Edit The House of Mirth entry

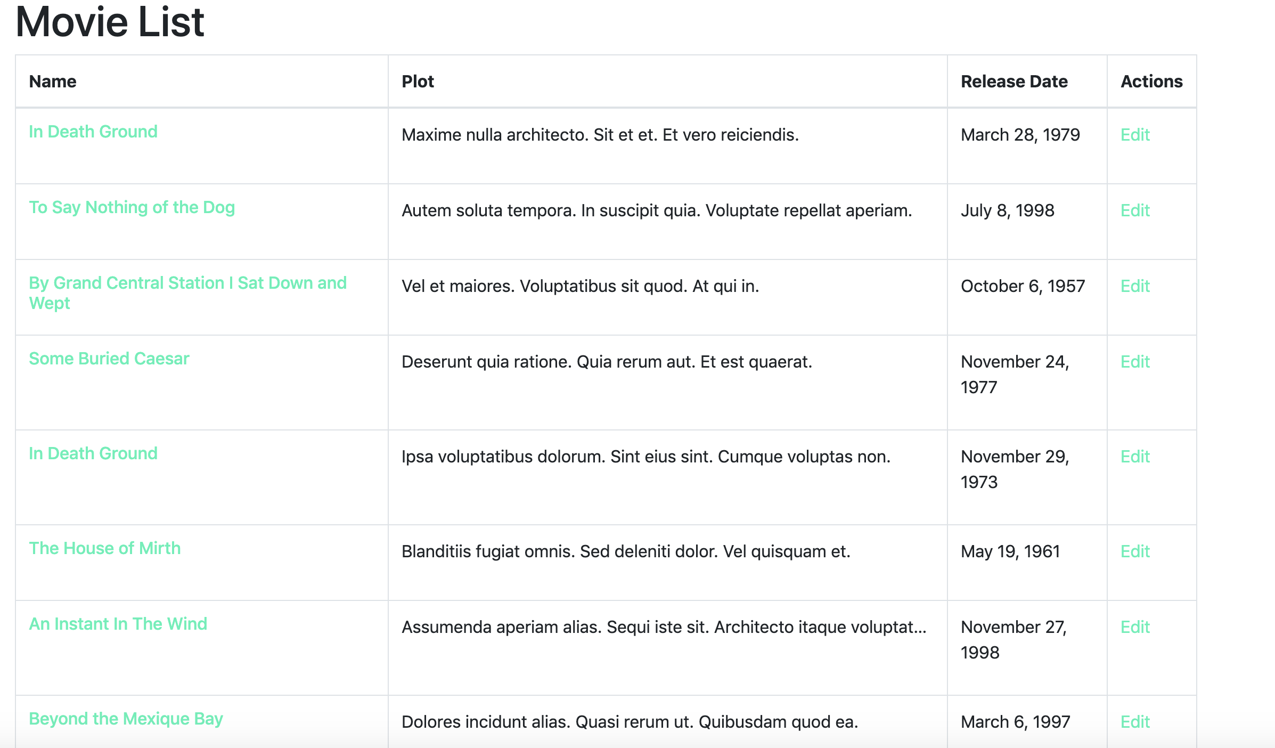(1135, 551)
